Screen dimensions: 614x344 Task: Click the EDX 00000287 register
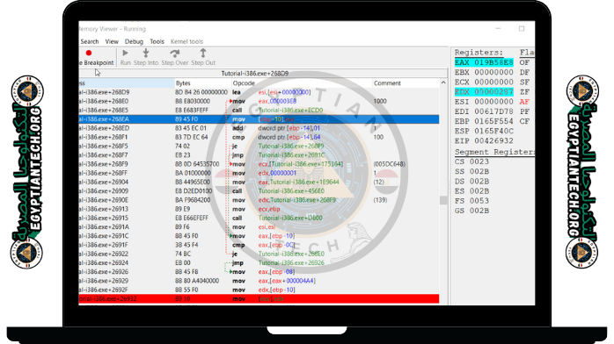pyautogui.click(x=484, y=92)
